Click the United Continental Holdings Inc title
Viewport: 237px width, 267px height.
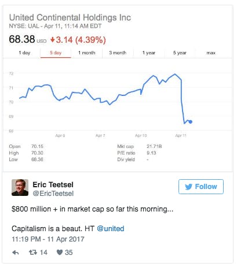(70, 17)
